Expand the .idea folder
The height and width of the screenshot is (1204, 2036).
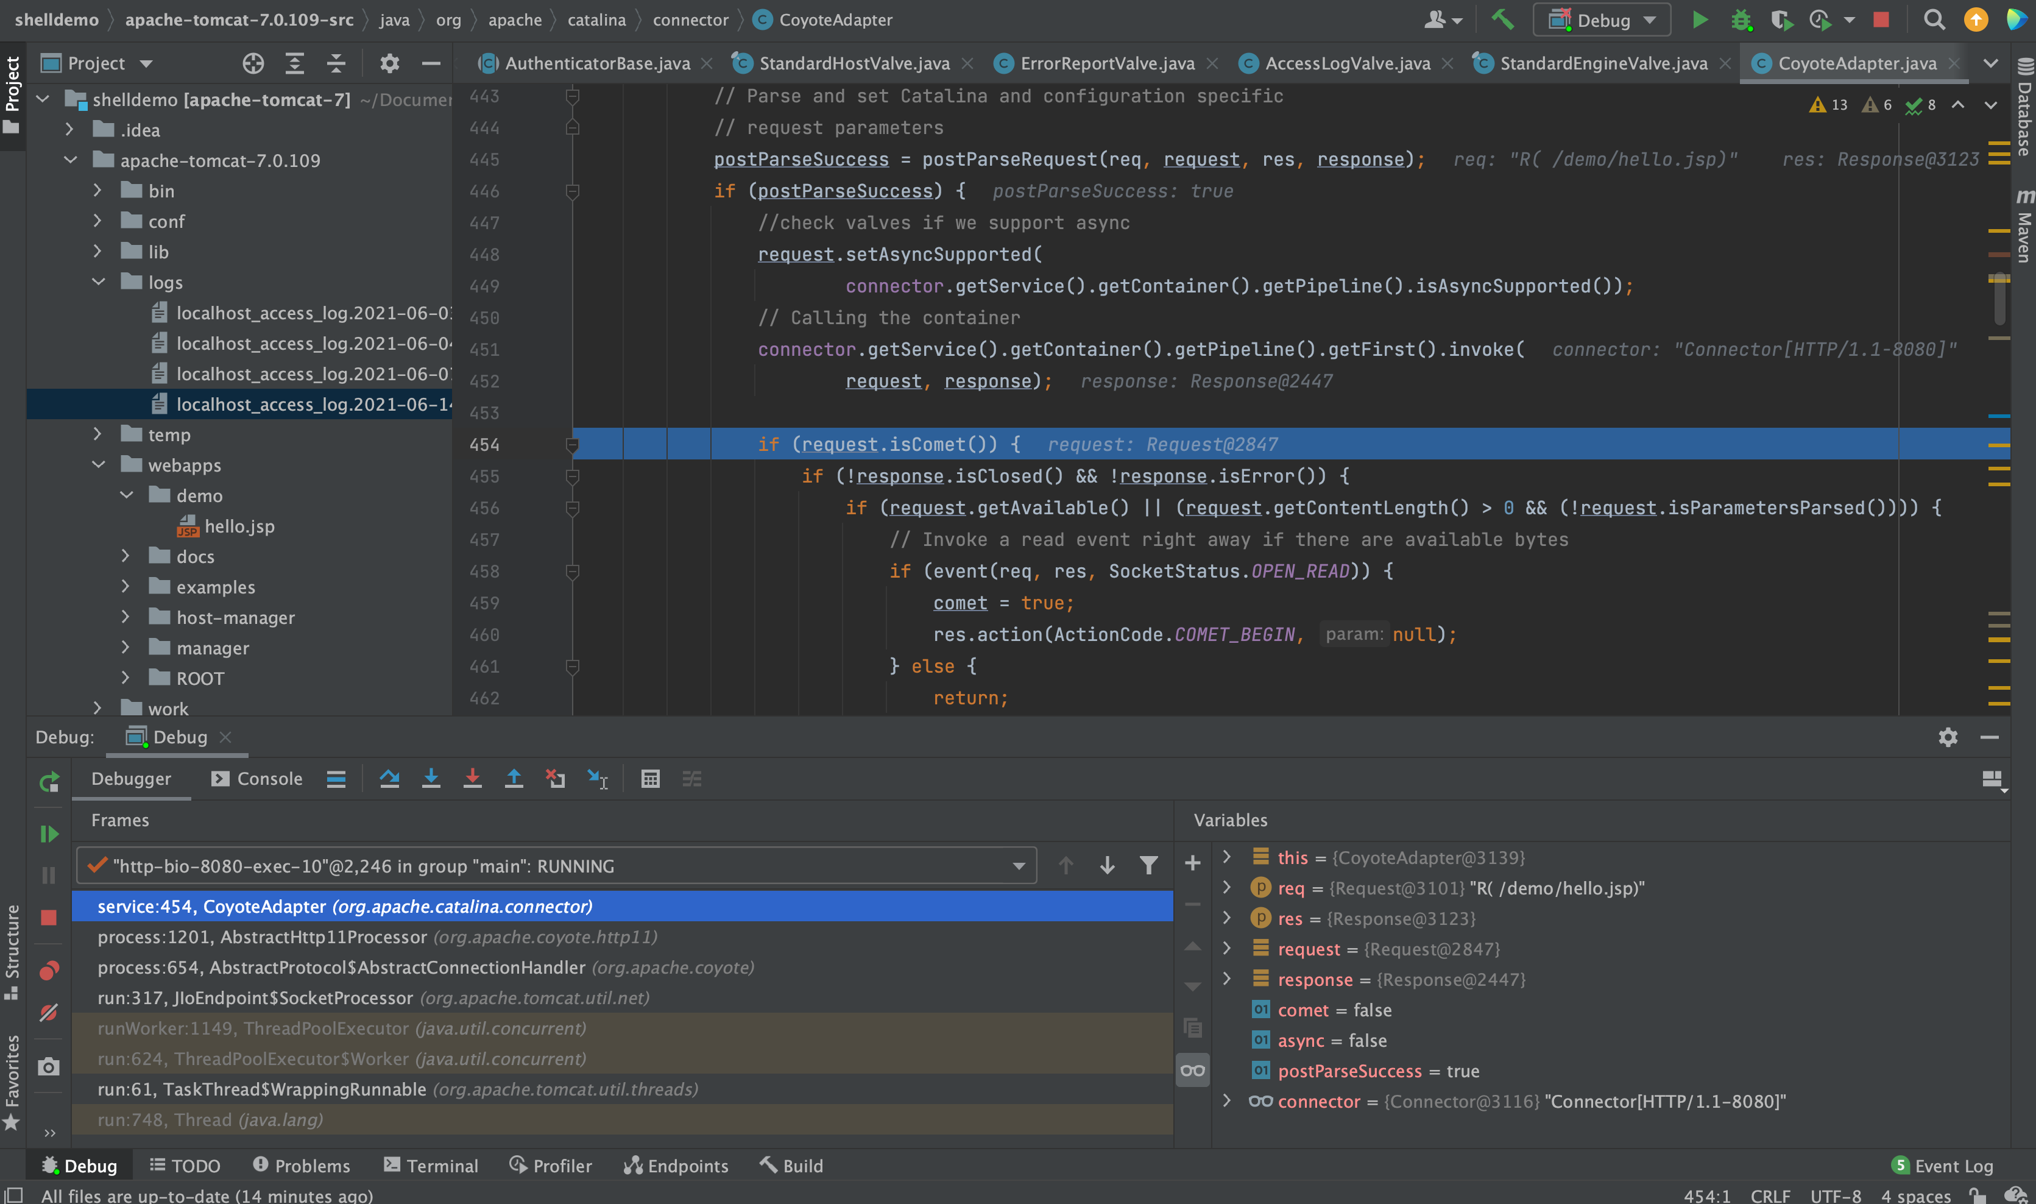(x=70, y=130)
